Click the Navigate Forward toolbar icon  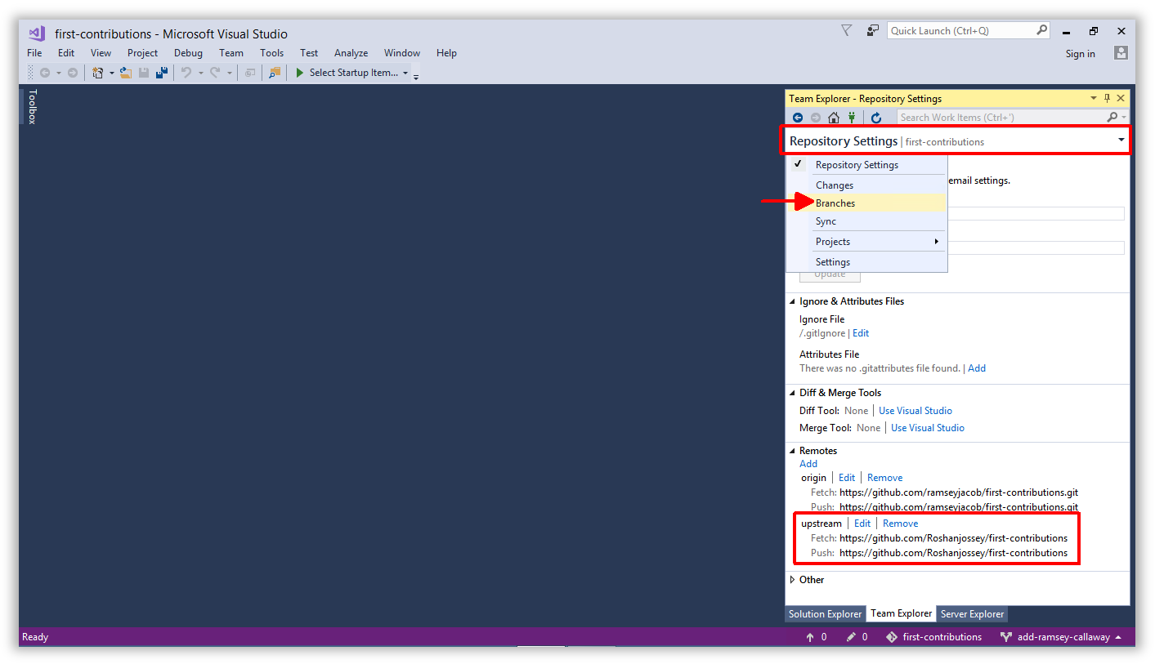click(73, 73)
